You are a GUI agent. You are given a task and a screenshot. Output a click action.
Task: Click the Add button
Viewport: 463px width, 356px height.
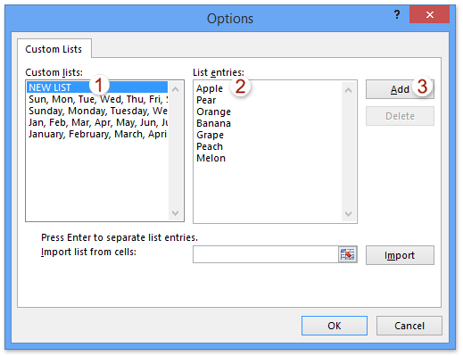(x=400, y=89)
